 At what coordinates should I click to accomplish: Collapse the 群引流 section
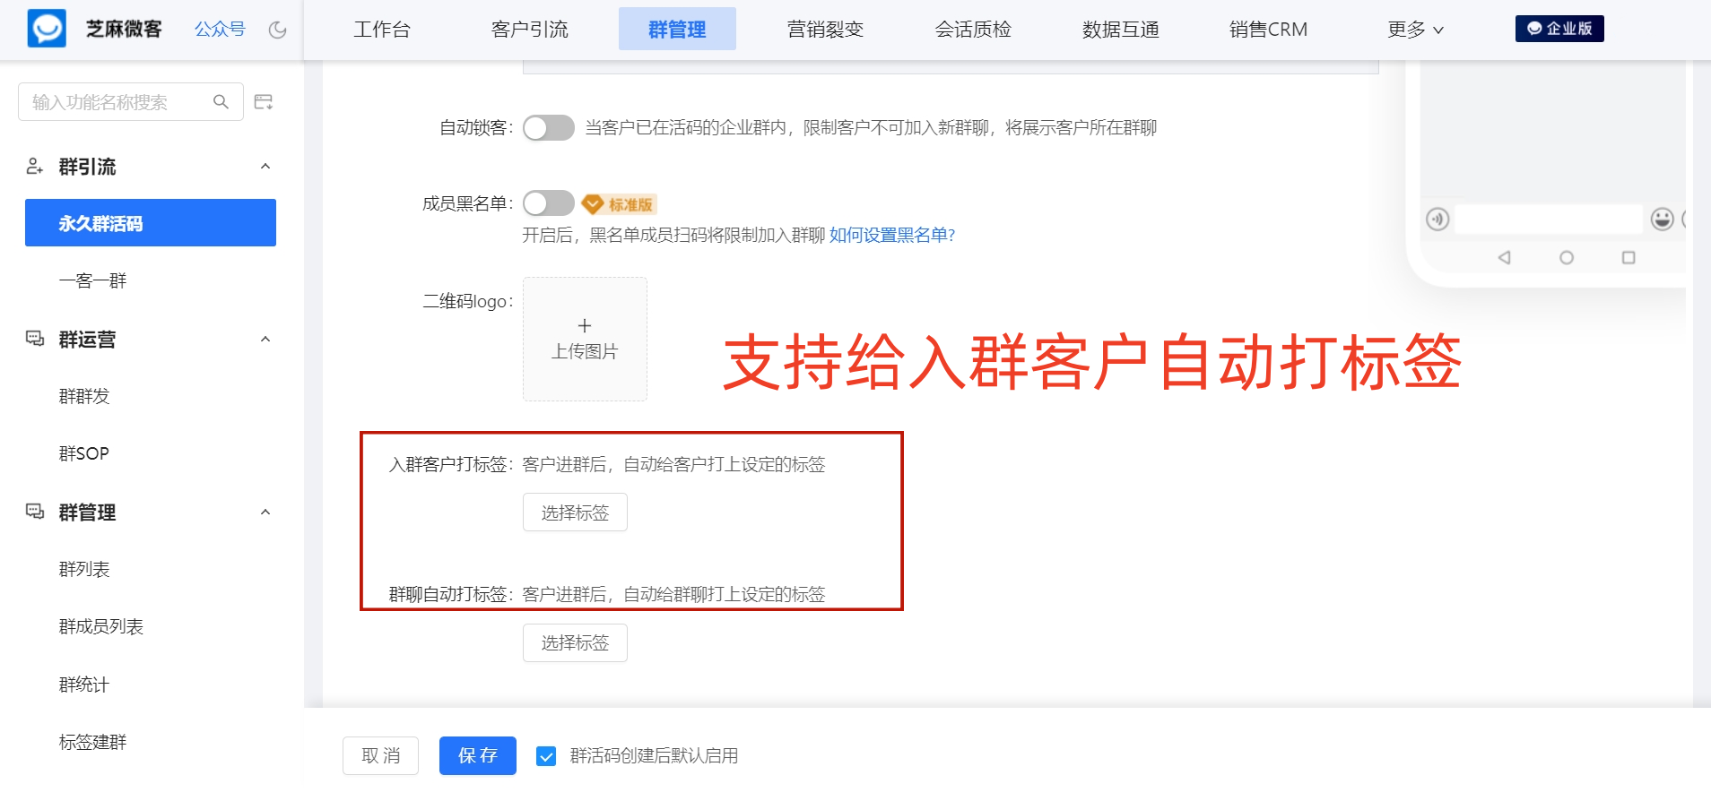click(265, 167)
